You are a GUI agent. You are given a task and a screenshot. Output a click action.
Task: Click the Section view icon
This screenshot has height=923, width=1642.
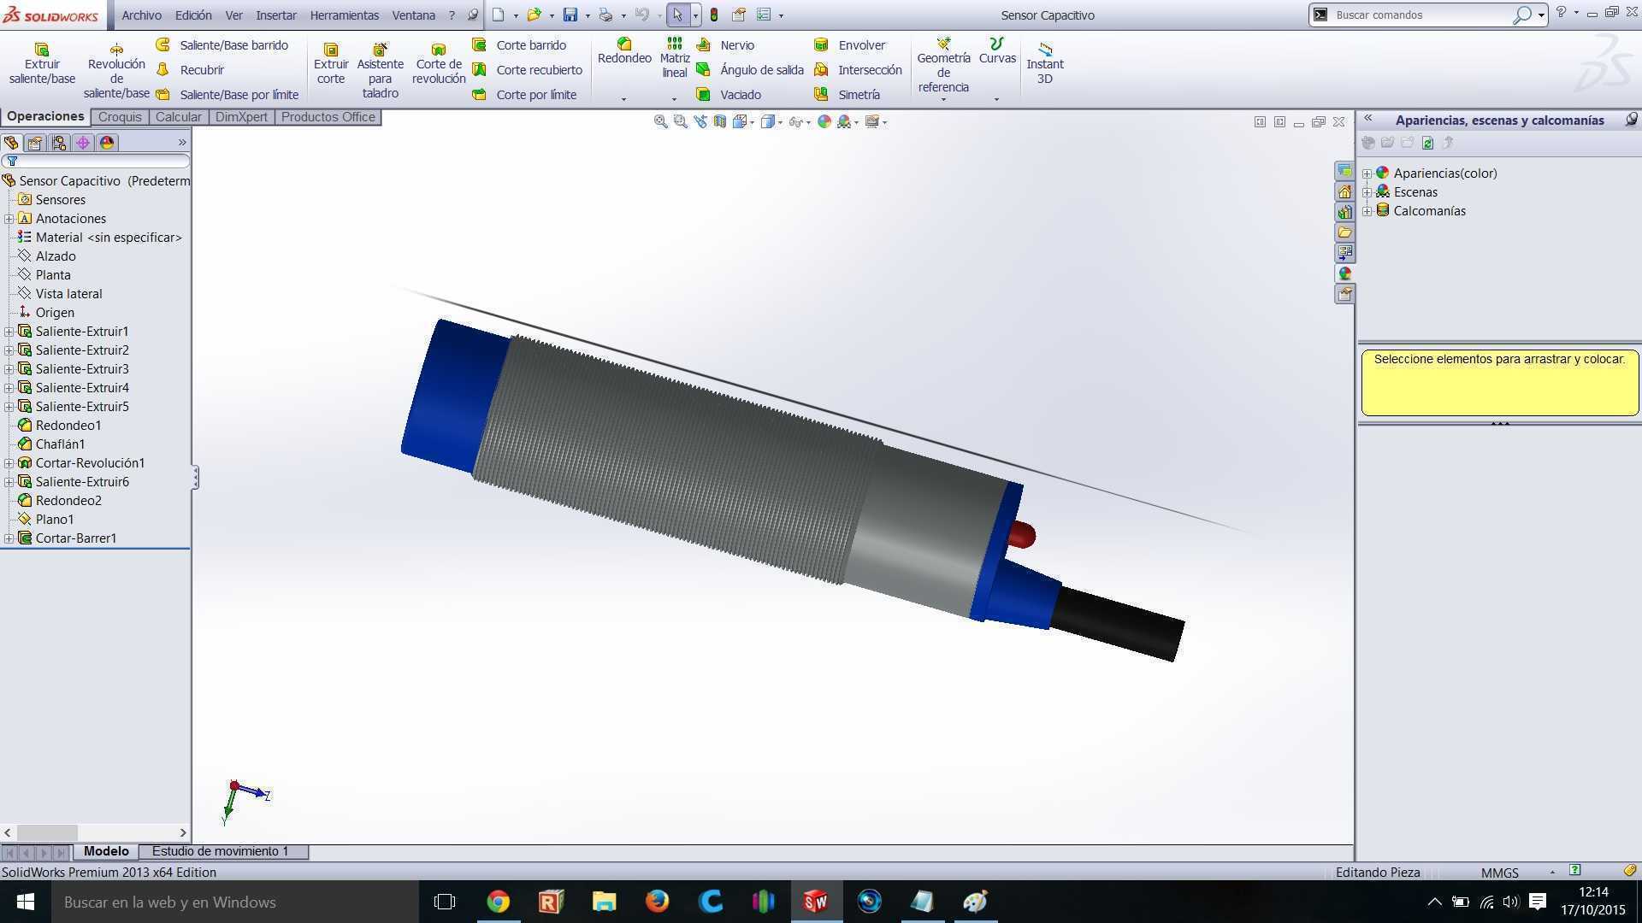point(720,122)
